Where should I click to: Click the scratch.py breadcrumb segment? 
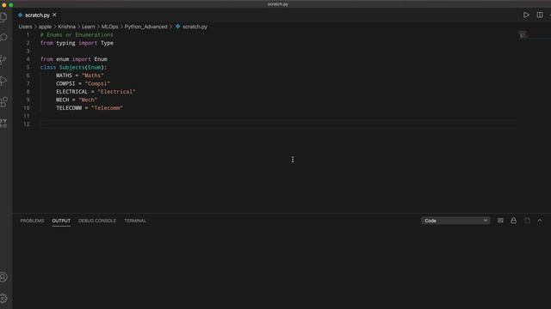[x=195, y=27]
